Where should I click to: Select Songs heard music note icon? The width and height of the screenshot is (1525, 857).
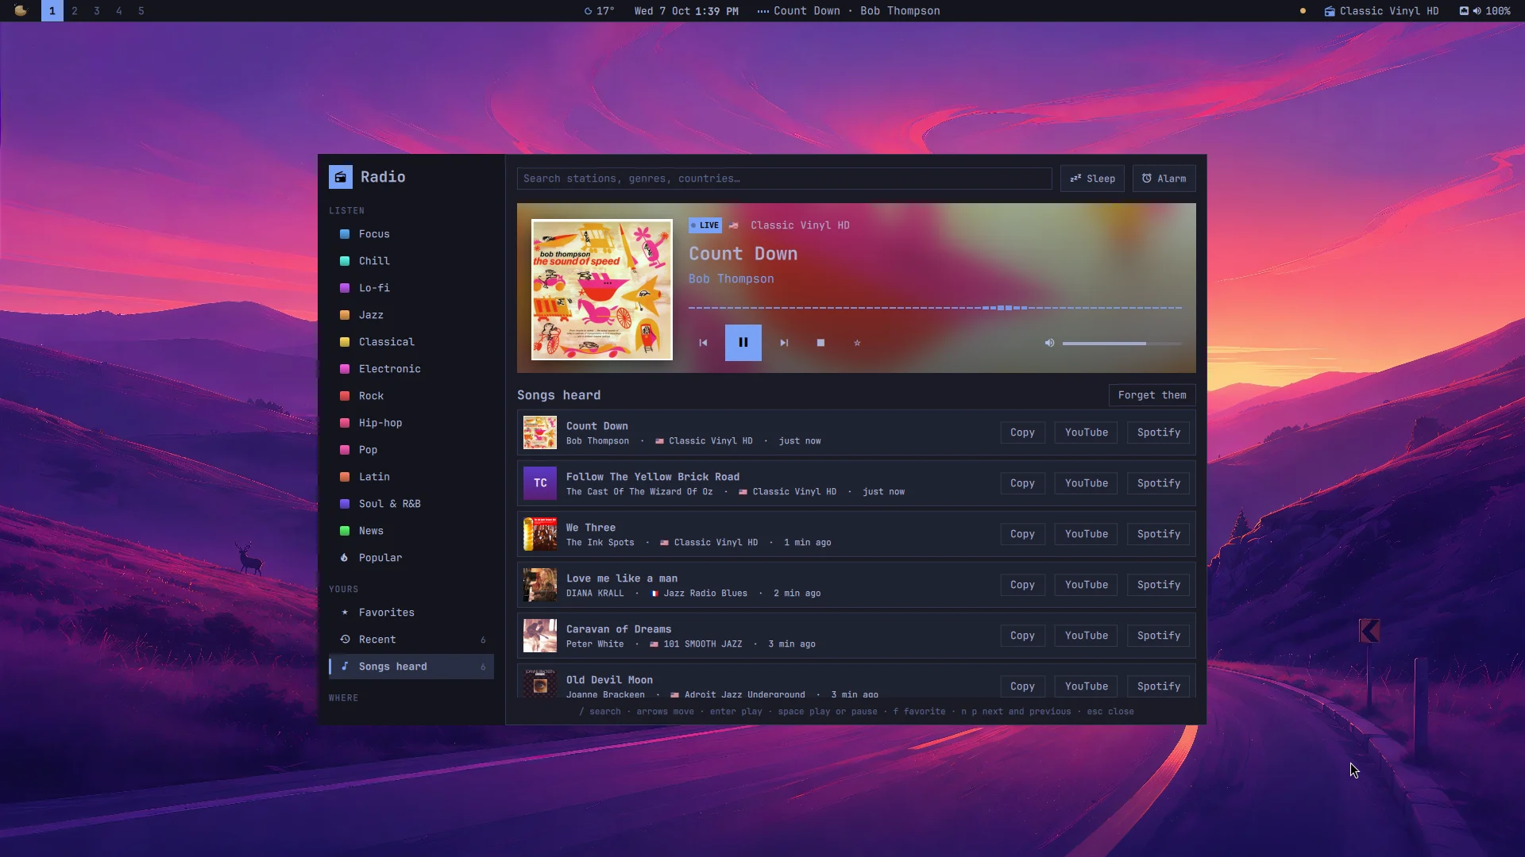(345, 667)
